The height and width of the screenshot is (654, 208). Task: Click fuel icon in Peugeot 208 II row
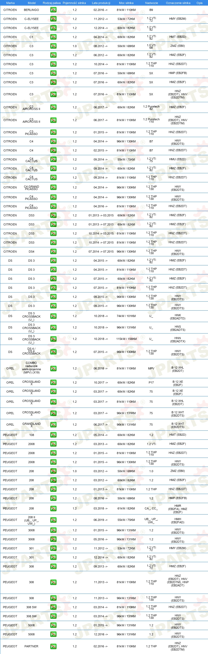[53, 520]
